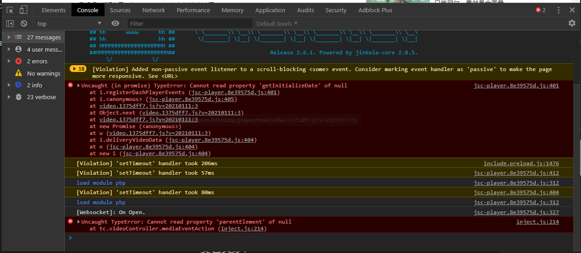Screen dimensions: 581x253
Task: Switch to the Elements tab
Action: coord(53,10)
